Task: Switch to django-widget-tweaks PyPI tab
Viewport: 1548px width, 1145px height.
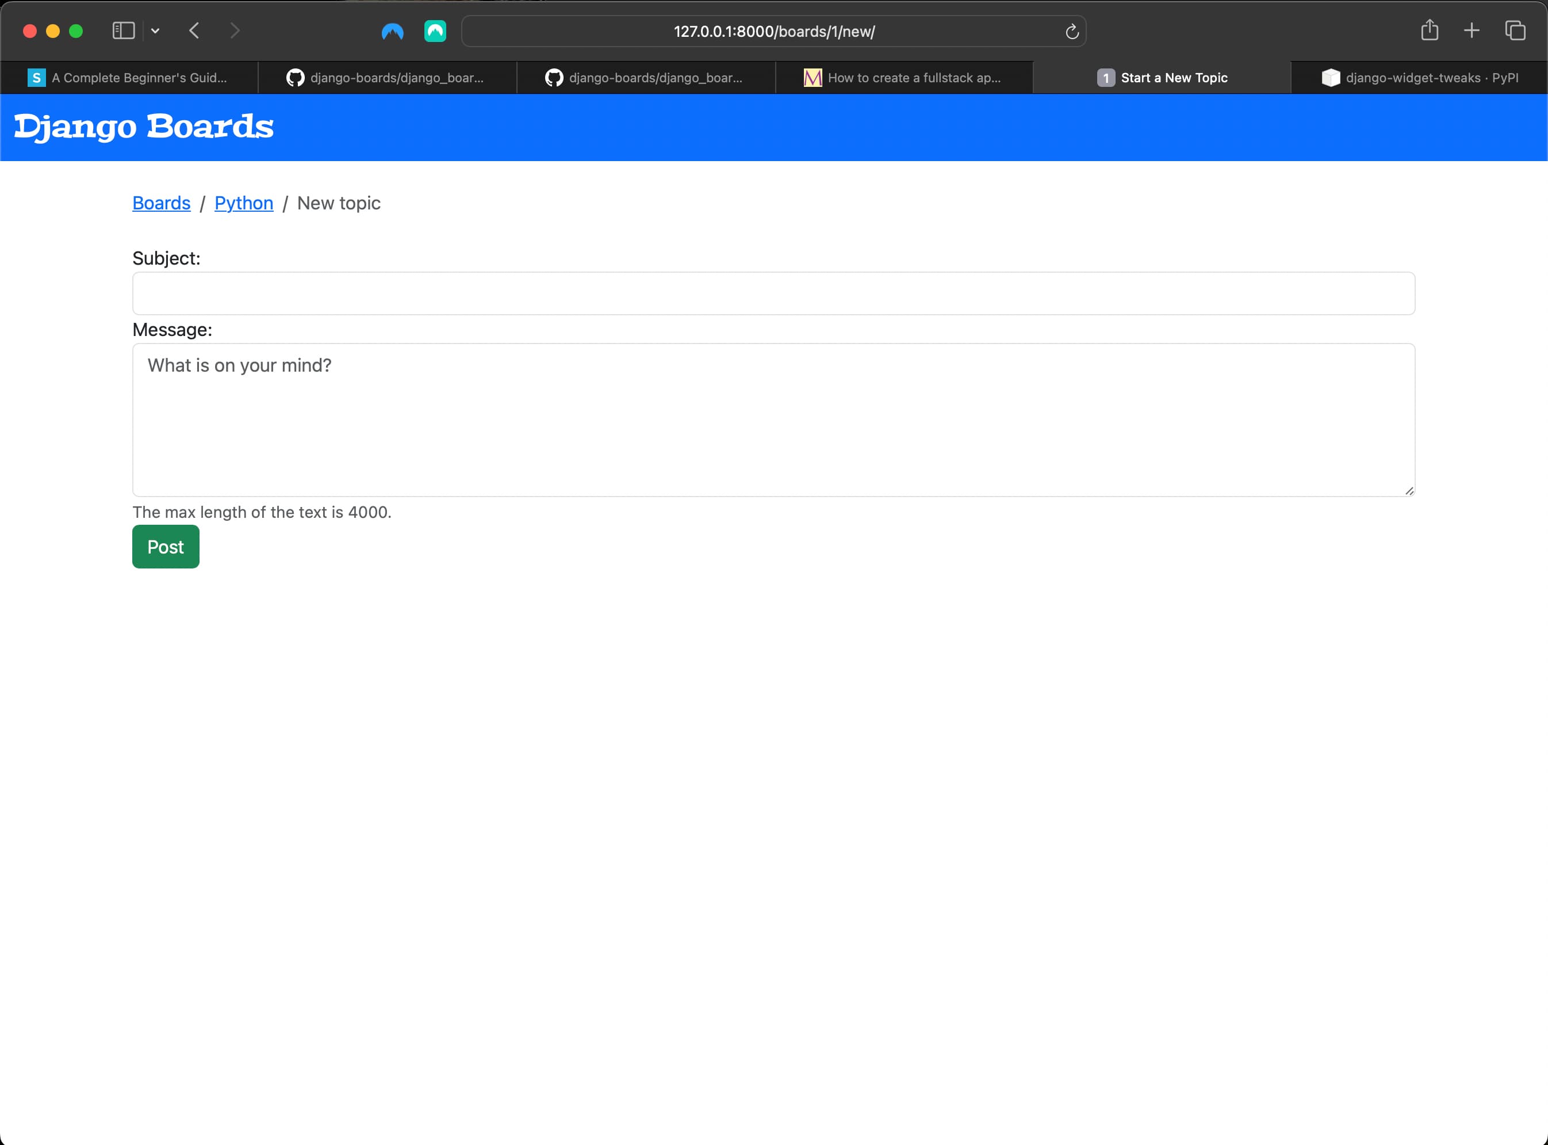Action: tap(1419, 78)
